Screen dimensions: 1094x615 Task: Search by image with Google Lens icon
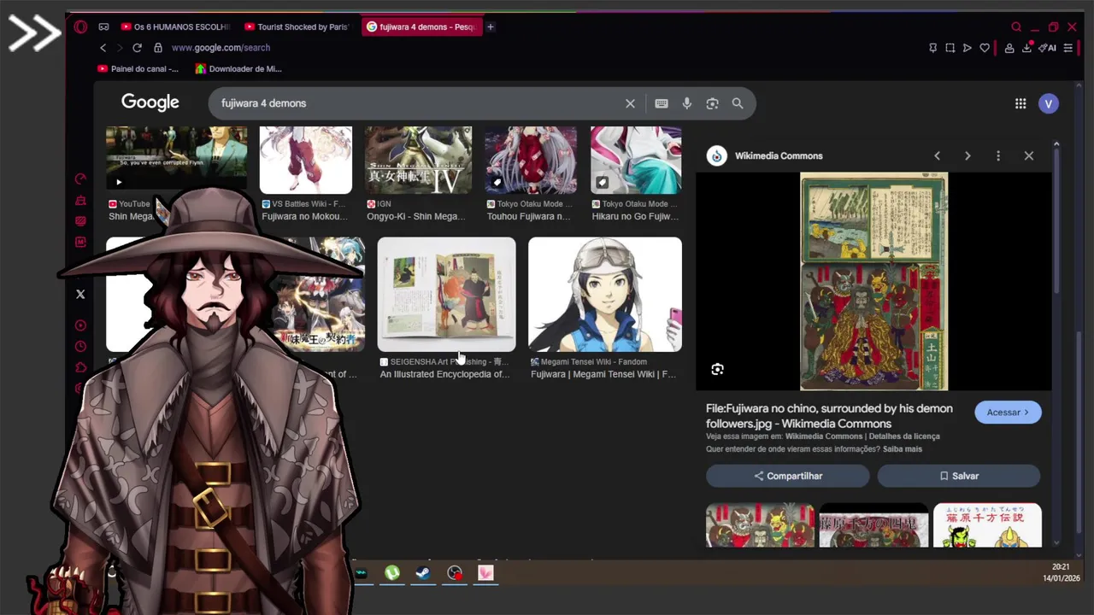(x=712, y=103)
